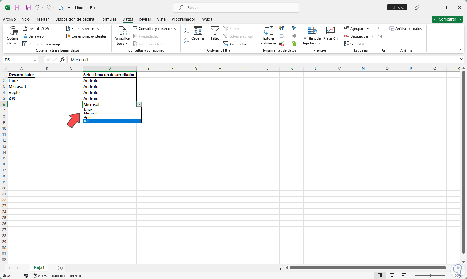This screenshot has height=279, width=467.
Task: Collapse the ribbon with the chevron
Action: coord(460,49)
